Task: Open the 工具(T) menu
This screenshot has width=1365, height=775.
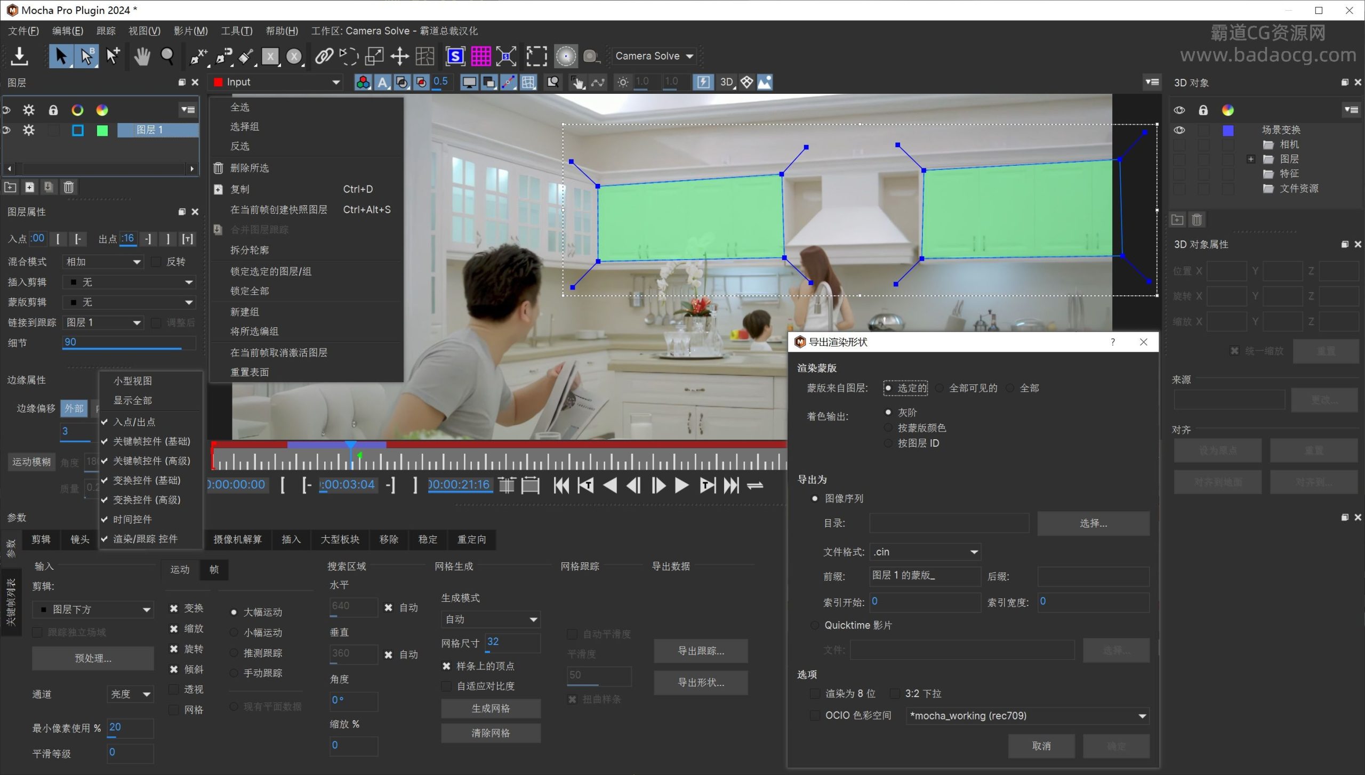Action: [x=237, y=31]
